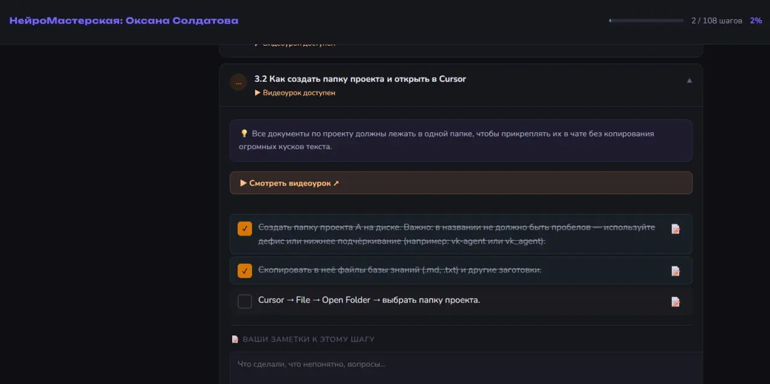Uncheck 'Скопировать в неё файлы базы знаний' checkbox
The width and height of the screenshot is (770, 384).
coord(245,270)
